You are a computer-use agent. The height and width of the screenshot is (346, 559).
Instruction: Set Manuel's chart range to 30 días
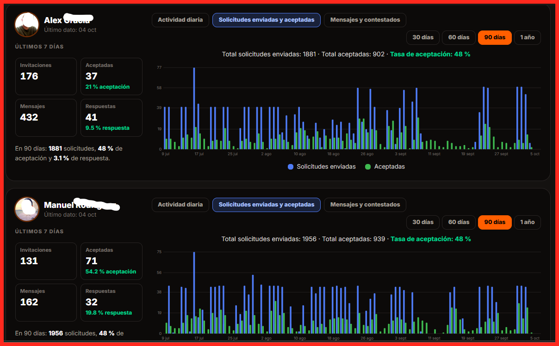coord(423,222)
